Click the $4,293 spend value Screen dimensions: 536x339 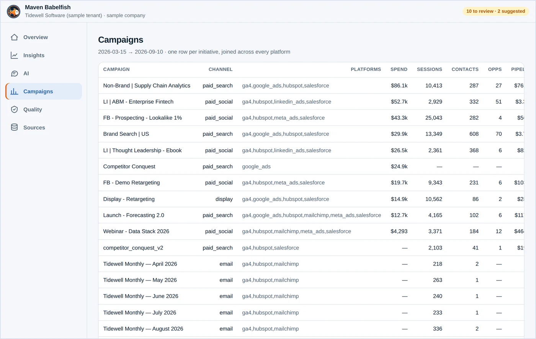pos(399,231)
